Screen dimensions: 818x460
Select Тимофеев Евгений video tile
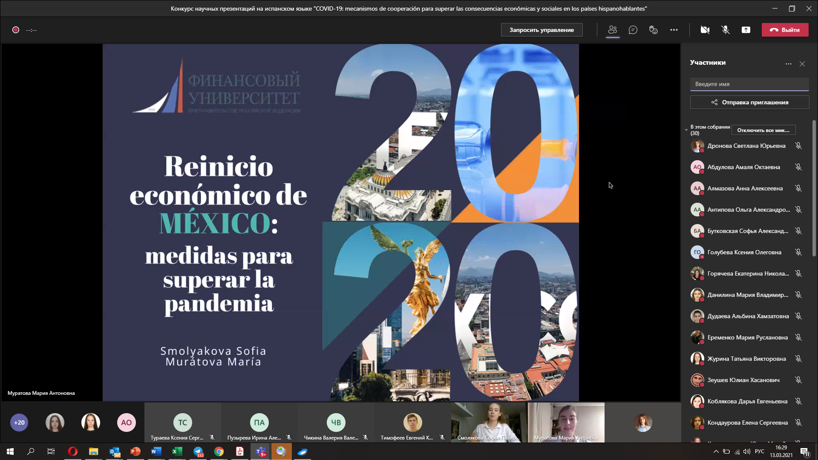click(412, 423)
